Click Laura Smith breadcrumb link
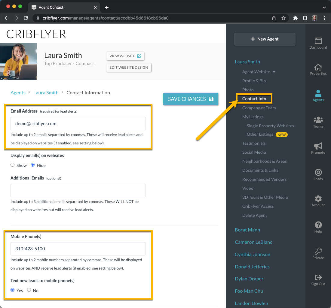This screenshot has width=331, height=308. (46, 93)
